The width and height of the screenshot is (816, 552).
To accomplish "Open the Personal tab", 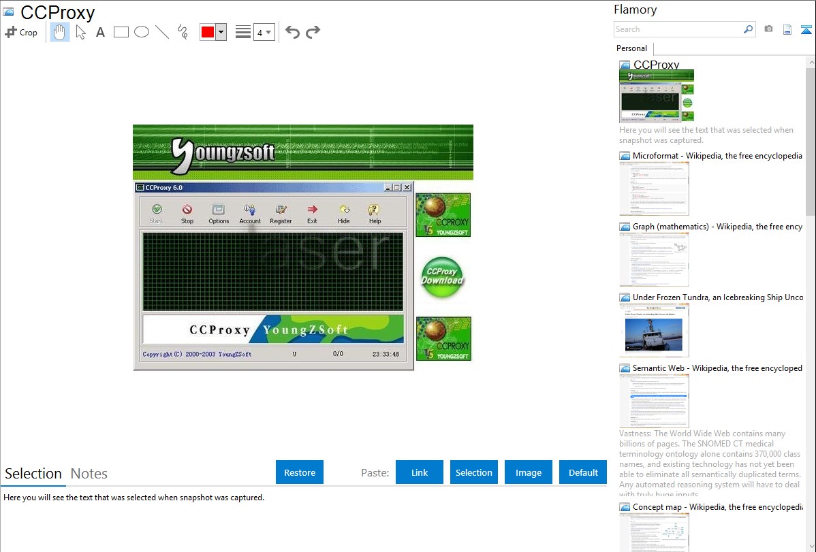I will [x=631, y=48].
